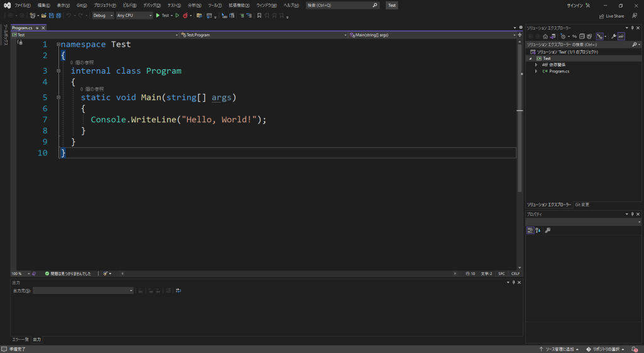Expand the Program.cs node in Solution Explorer
Viewport: 644px width, 353px height.
[x=536, y=71]
